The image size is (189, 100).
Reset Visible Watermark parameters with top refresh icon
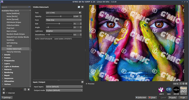pyautogui.click(x=82, y=7)
